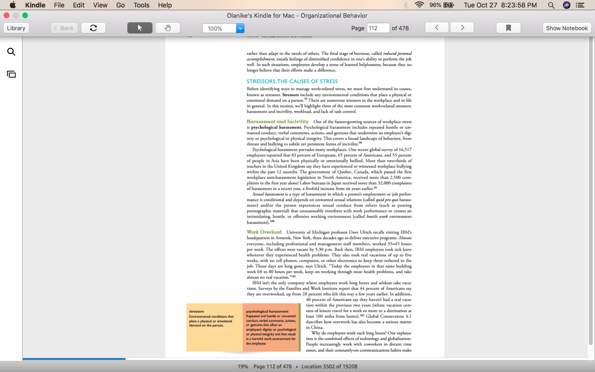
Task: Click the 'Work Overload' subheading
Action: [264, 232]
